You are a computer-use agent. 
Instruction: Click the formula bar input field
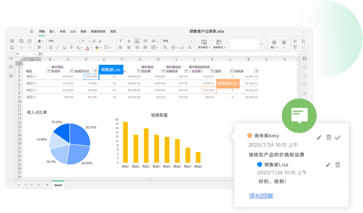pos(170,54)
